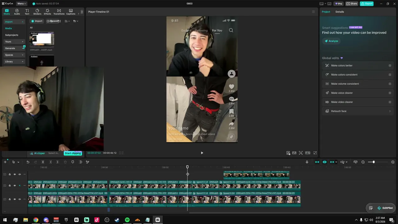Viewport: 398px width, 224px height.
Task: Expand the Spaces section
Action: pyautogui.click(x=14, y=55)
